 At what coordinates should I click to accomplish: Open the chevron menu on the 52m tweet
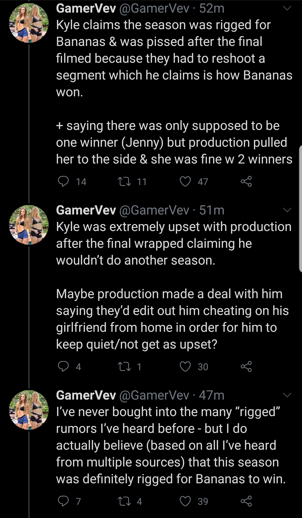pos(287,9)
